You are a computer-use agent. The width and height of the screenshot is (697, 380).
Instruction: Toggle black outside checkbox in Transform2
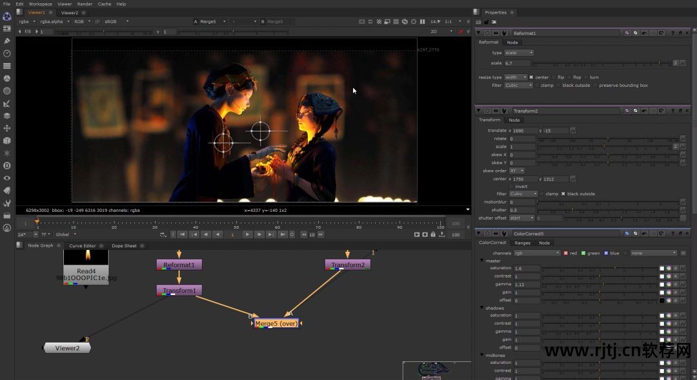tap(563, 194)
